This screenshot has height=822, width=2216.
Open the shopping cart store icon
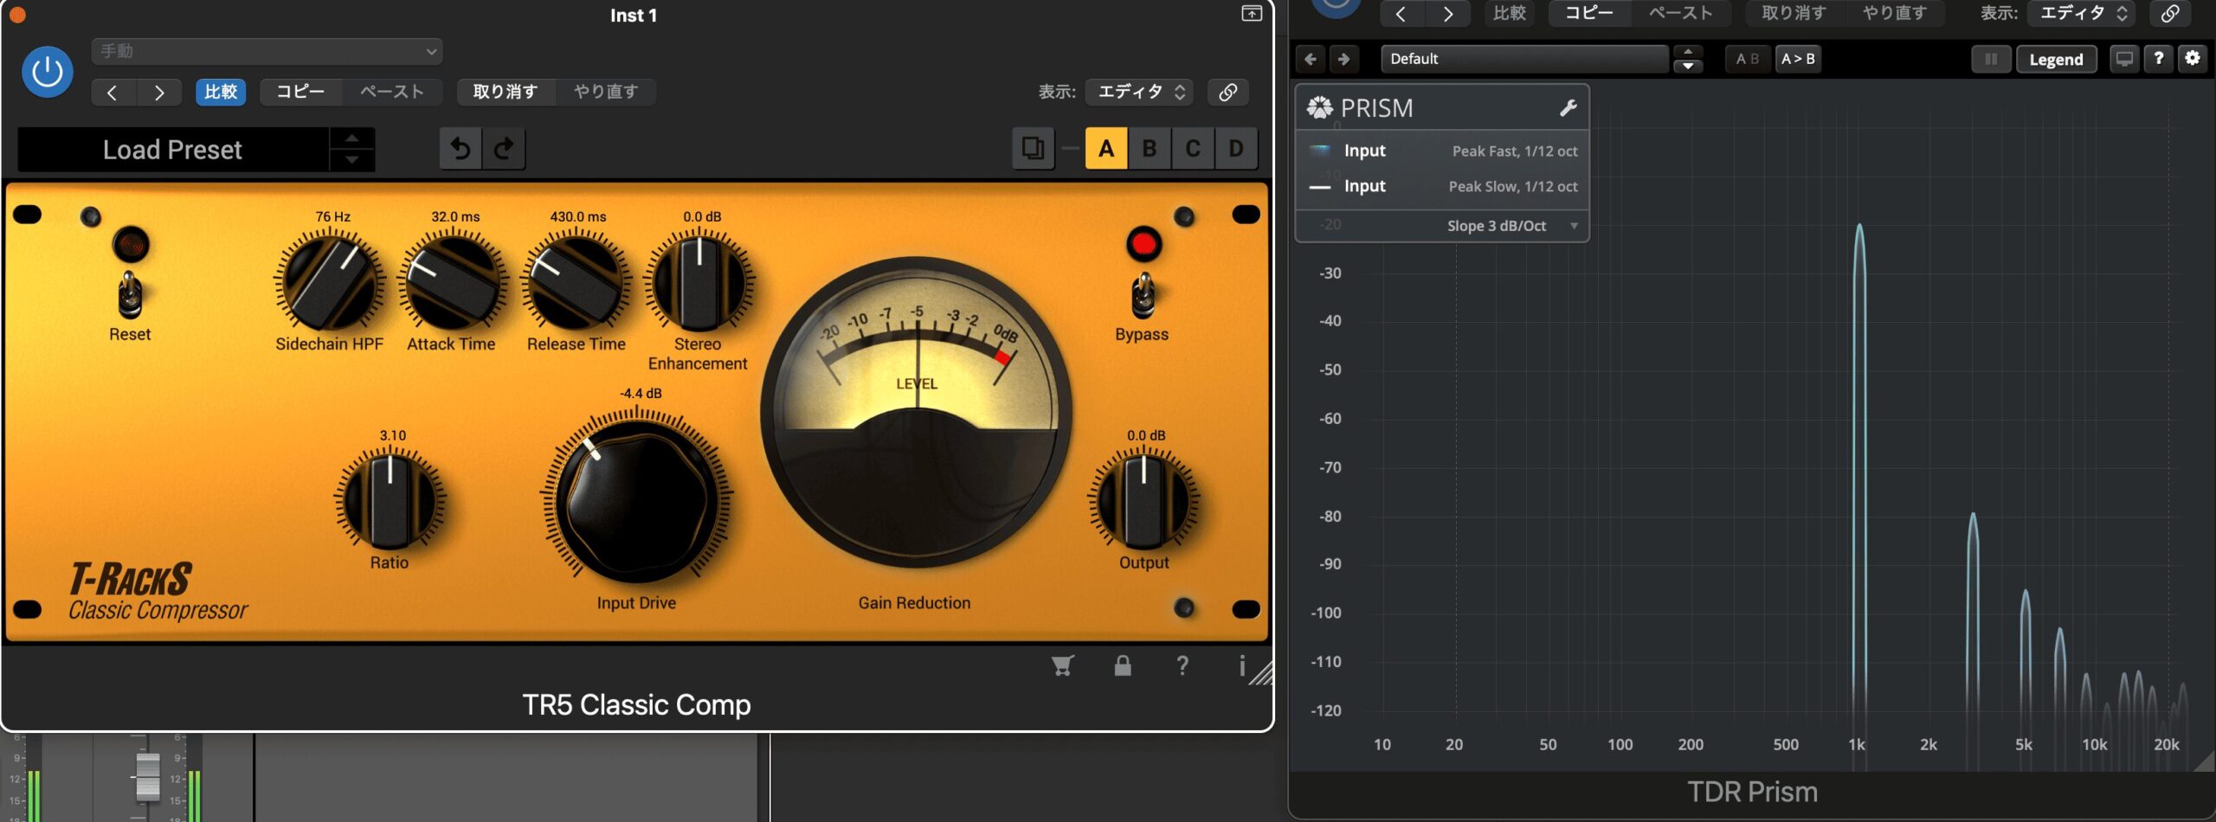tap(1062, 665)
